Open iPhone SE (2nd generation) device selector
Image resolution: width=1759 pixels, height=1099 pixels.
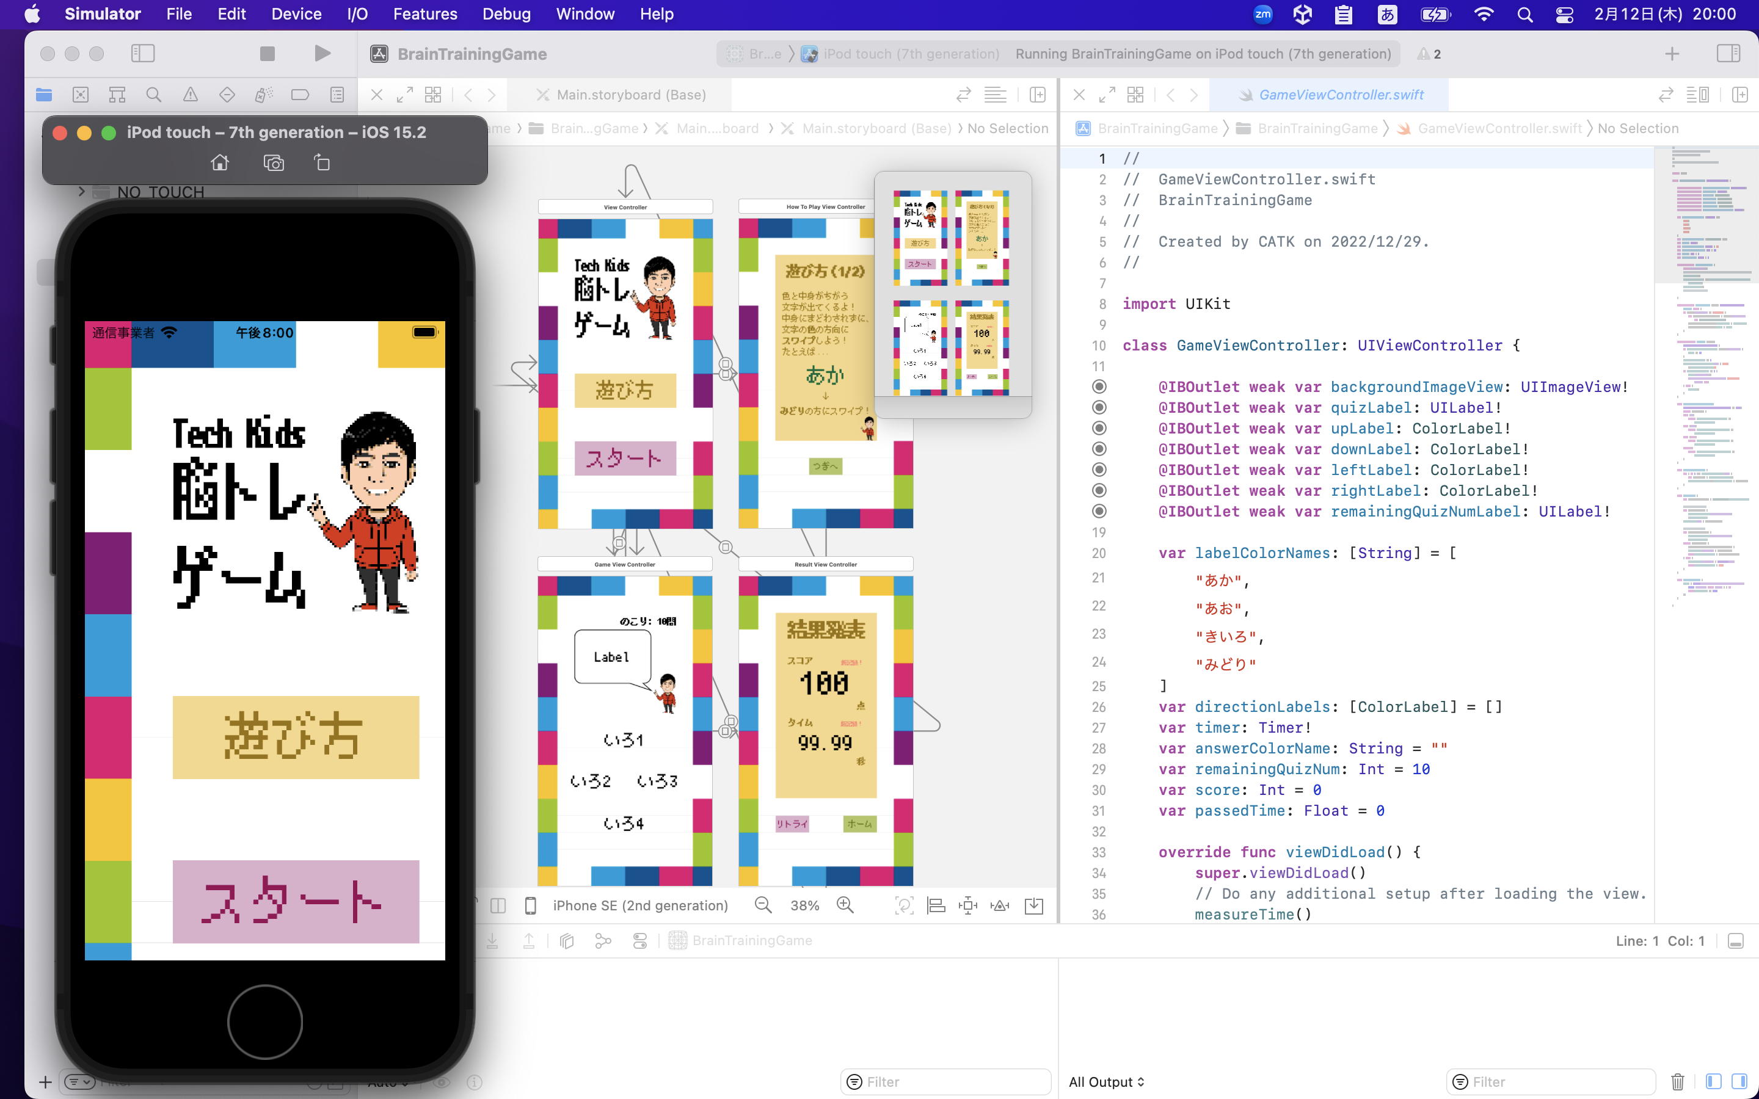pyautogui.click(x=639, y=905)
